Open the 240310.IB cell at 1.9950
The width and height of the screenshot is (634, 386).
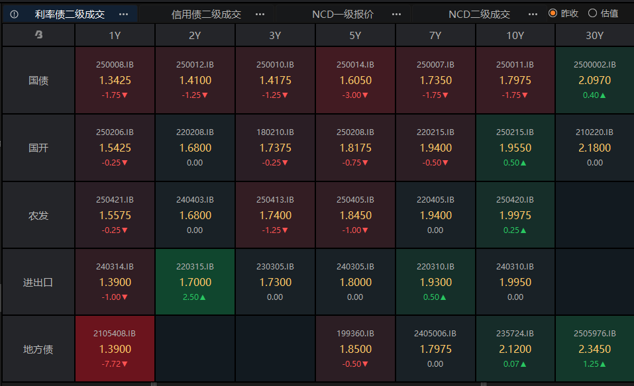pyautogui.click(x=515, y=282)
